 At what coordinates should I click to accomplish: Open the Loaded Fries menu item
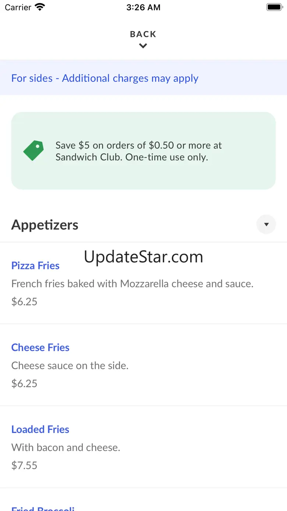click(40, 429)
